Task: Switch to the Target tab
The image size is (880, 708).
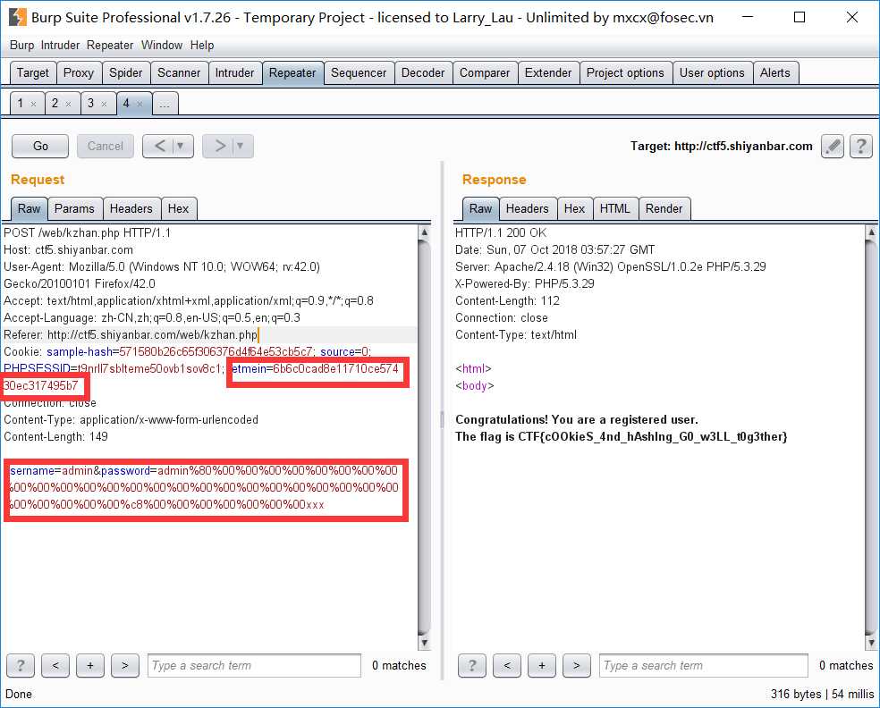Action: [32, 73]
